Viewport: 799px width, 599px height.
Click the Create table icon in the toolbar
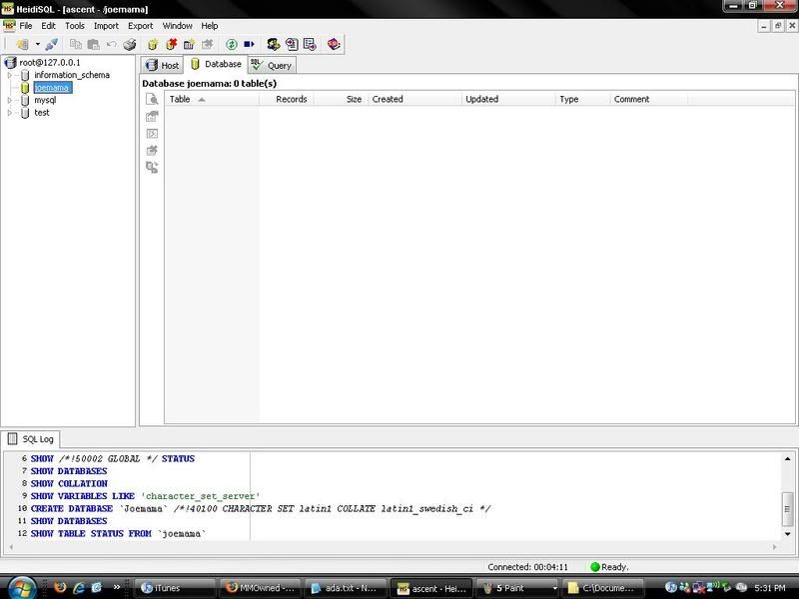click(x=189, y=45)
